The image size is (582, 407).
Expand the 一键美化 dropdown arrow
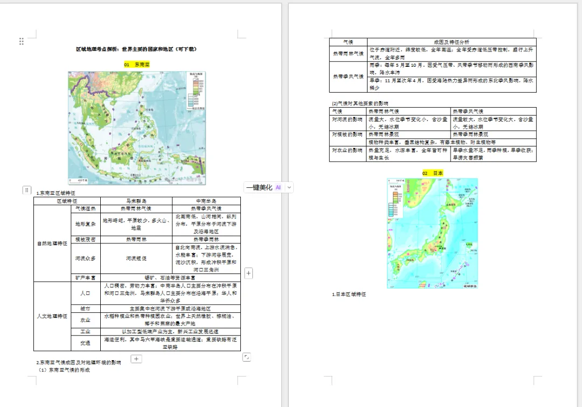point(289,187)
